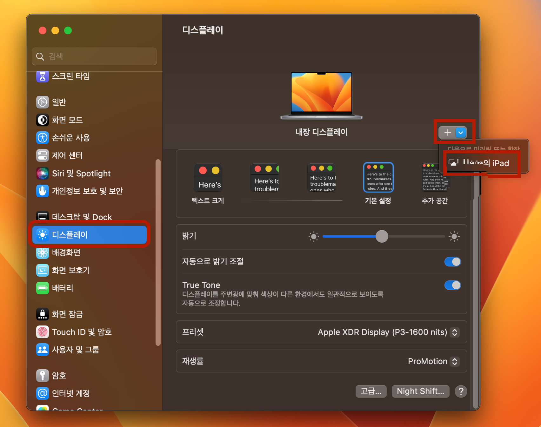Viewport: 541px width, 427px height.
Task: Click the 디스플레이 page title
Action: 203,30
